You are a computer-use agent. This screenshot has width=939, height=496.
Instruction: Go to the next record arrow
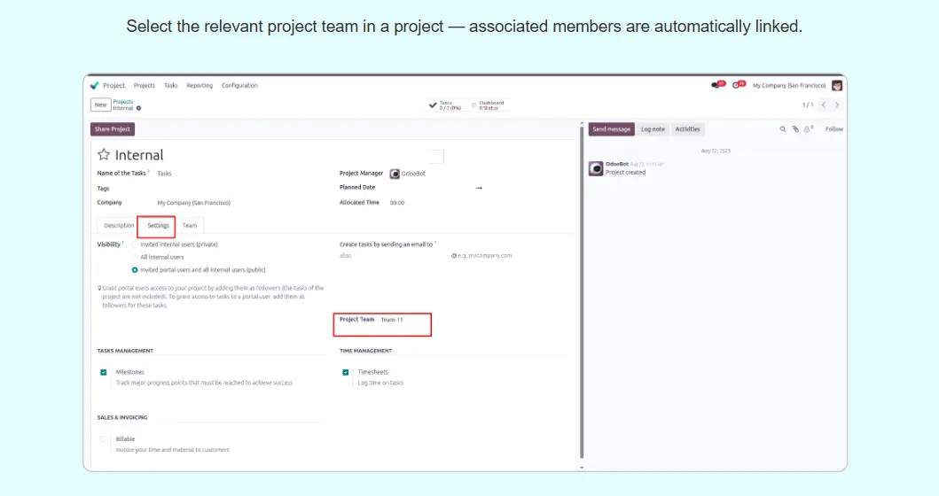[837, 105]
